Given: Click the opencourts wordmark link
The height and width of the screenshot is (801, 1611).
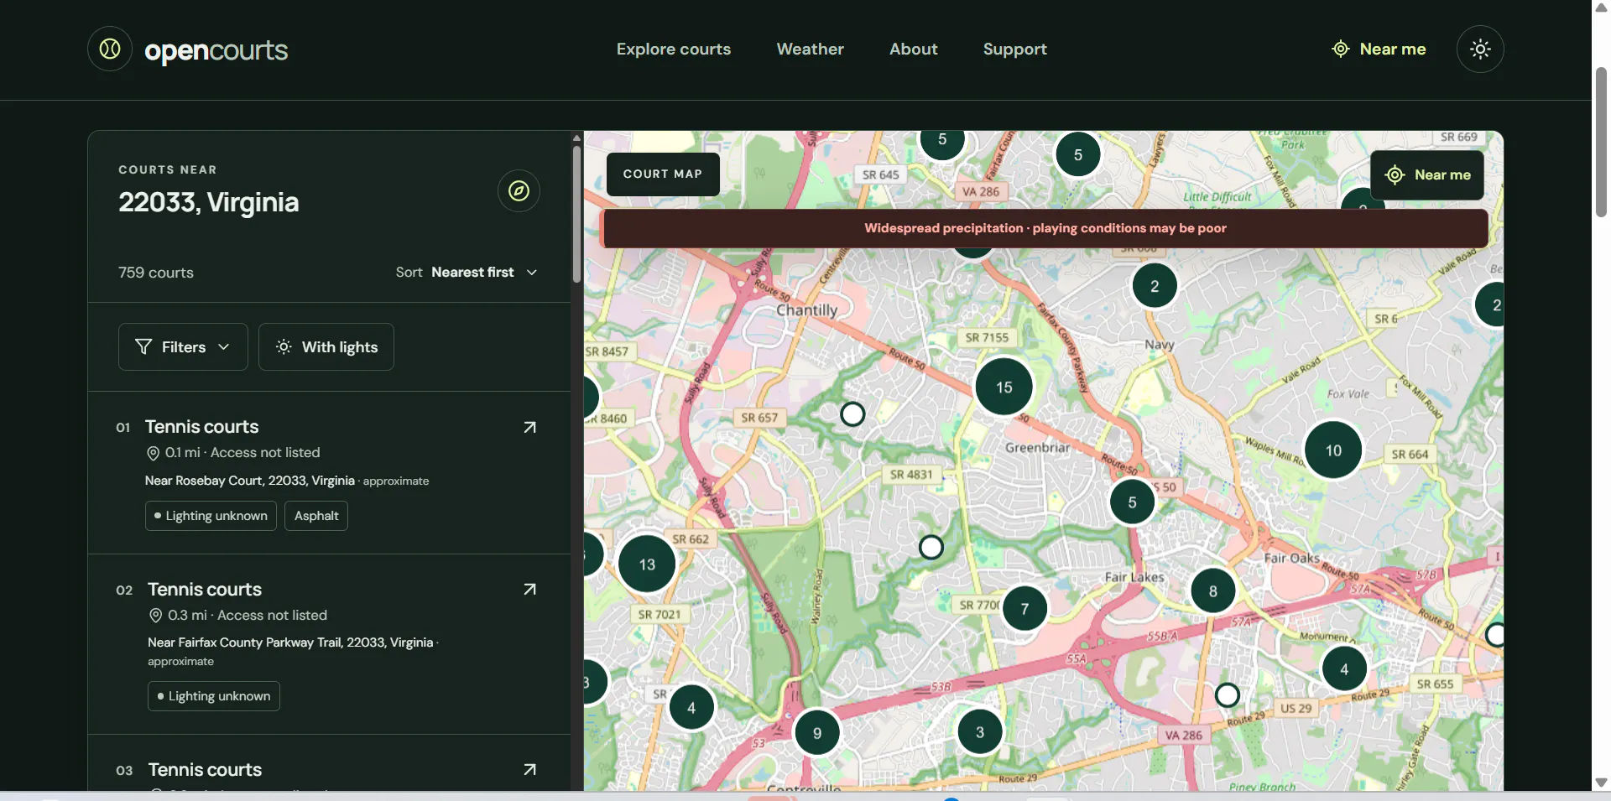Looking at the screenshot, I should tap(216, 50).
